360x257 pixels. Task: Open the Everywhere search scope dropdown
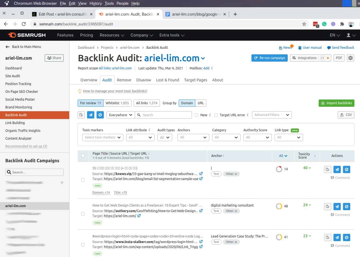121,115
